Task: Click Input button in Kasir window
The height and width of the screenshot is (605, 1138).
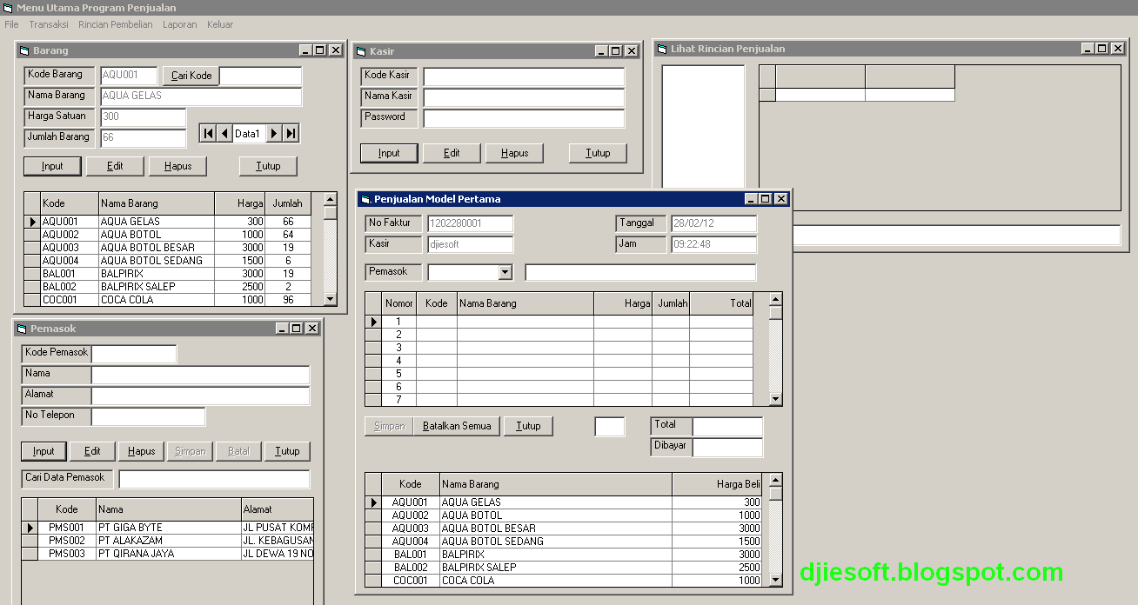Action: tap(389, 153)
